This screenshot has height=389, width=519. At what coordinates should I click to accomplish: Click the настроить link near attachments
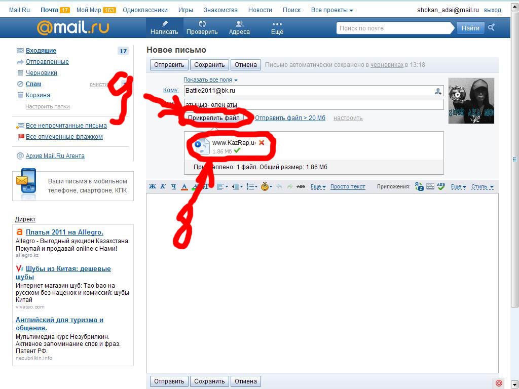(348, 118)
